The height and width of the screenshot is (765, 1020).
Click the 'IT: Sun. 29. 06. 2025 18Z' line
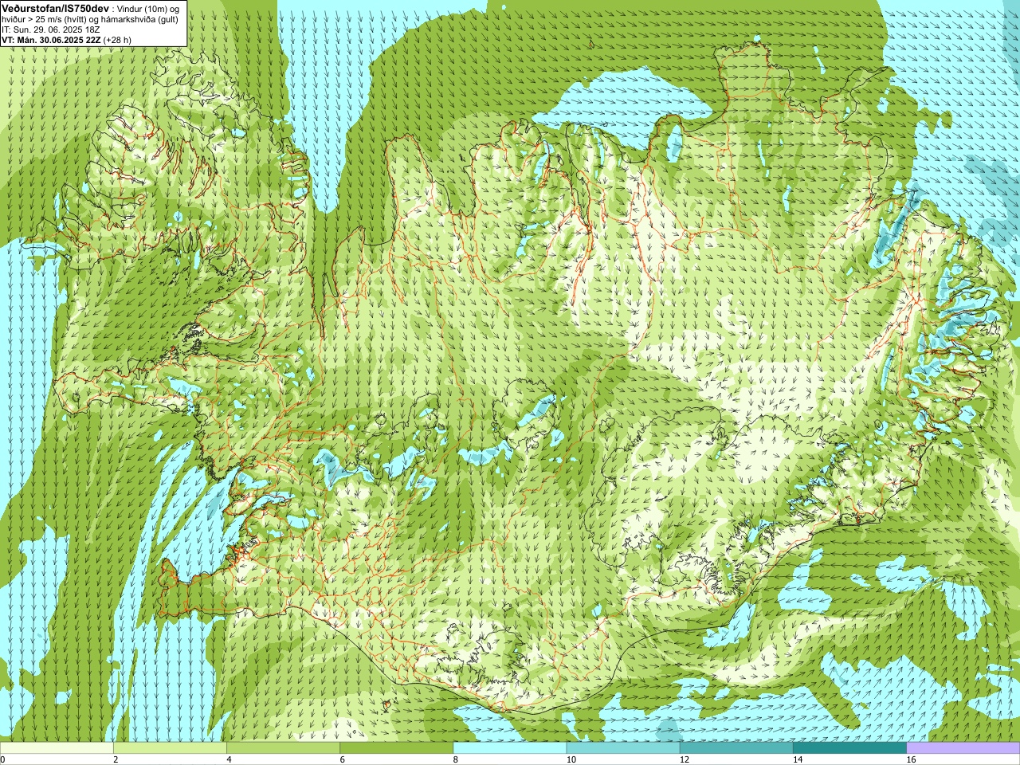50,29
